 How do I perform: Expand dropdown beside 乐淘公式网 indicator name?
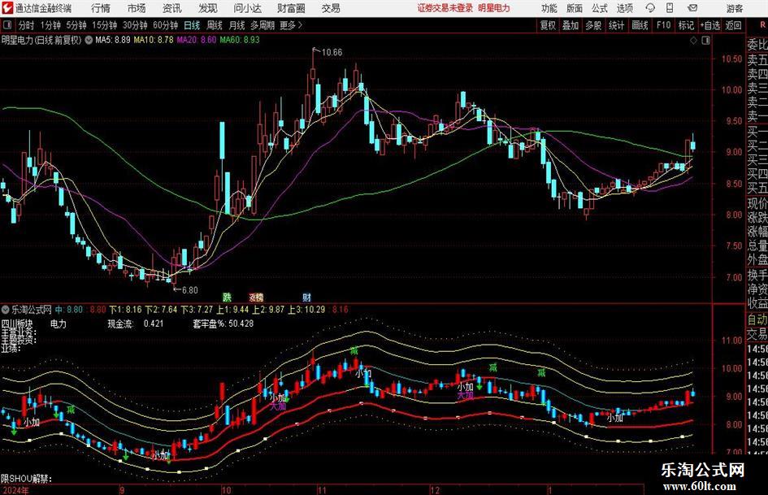[x=6, y=310]
